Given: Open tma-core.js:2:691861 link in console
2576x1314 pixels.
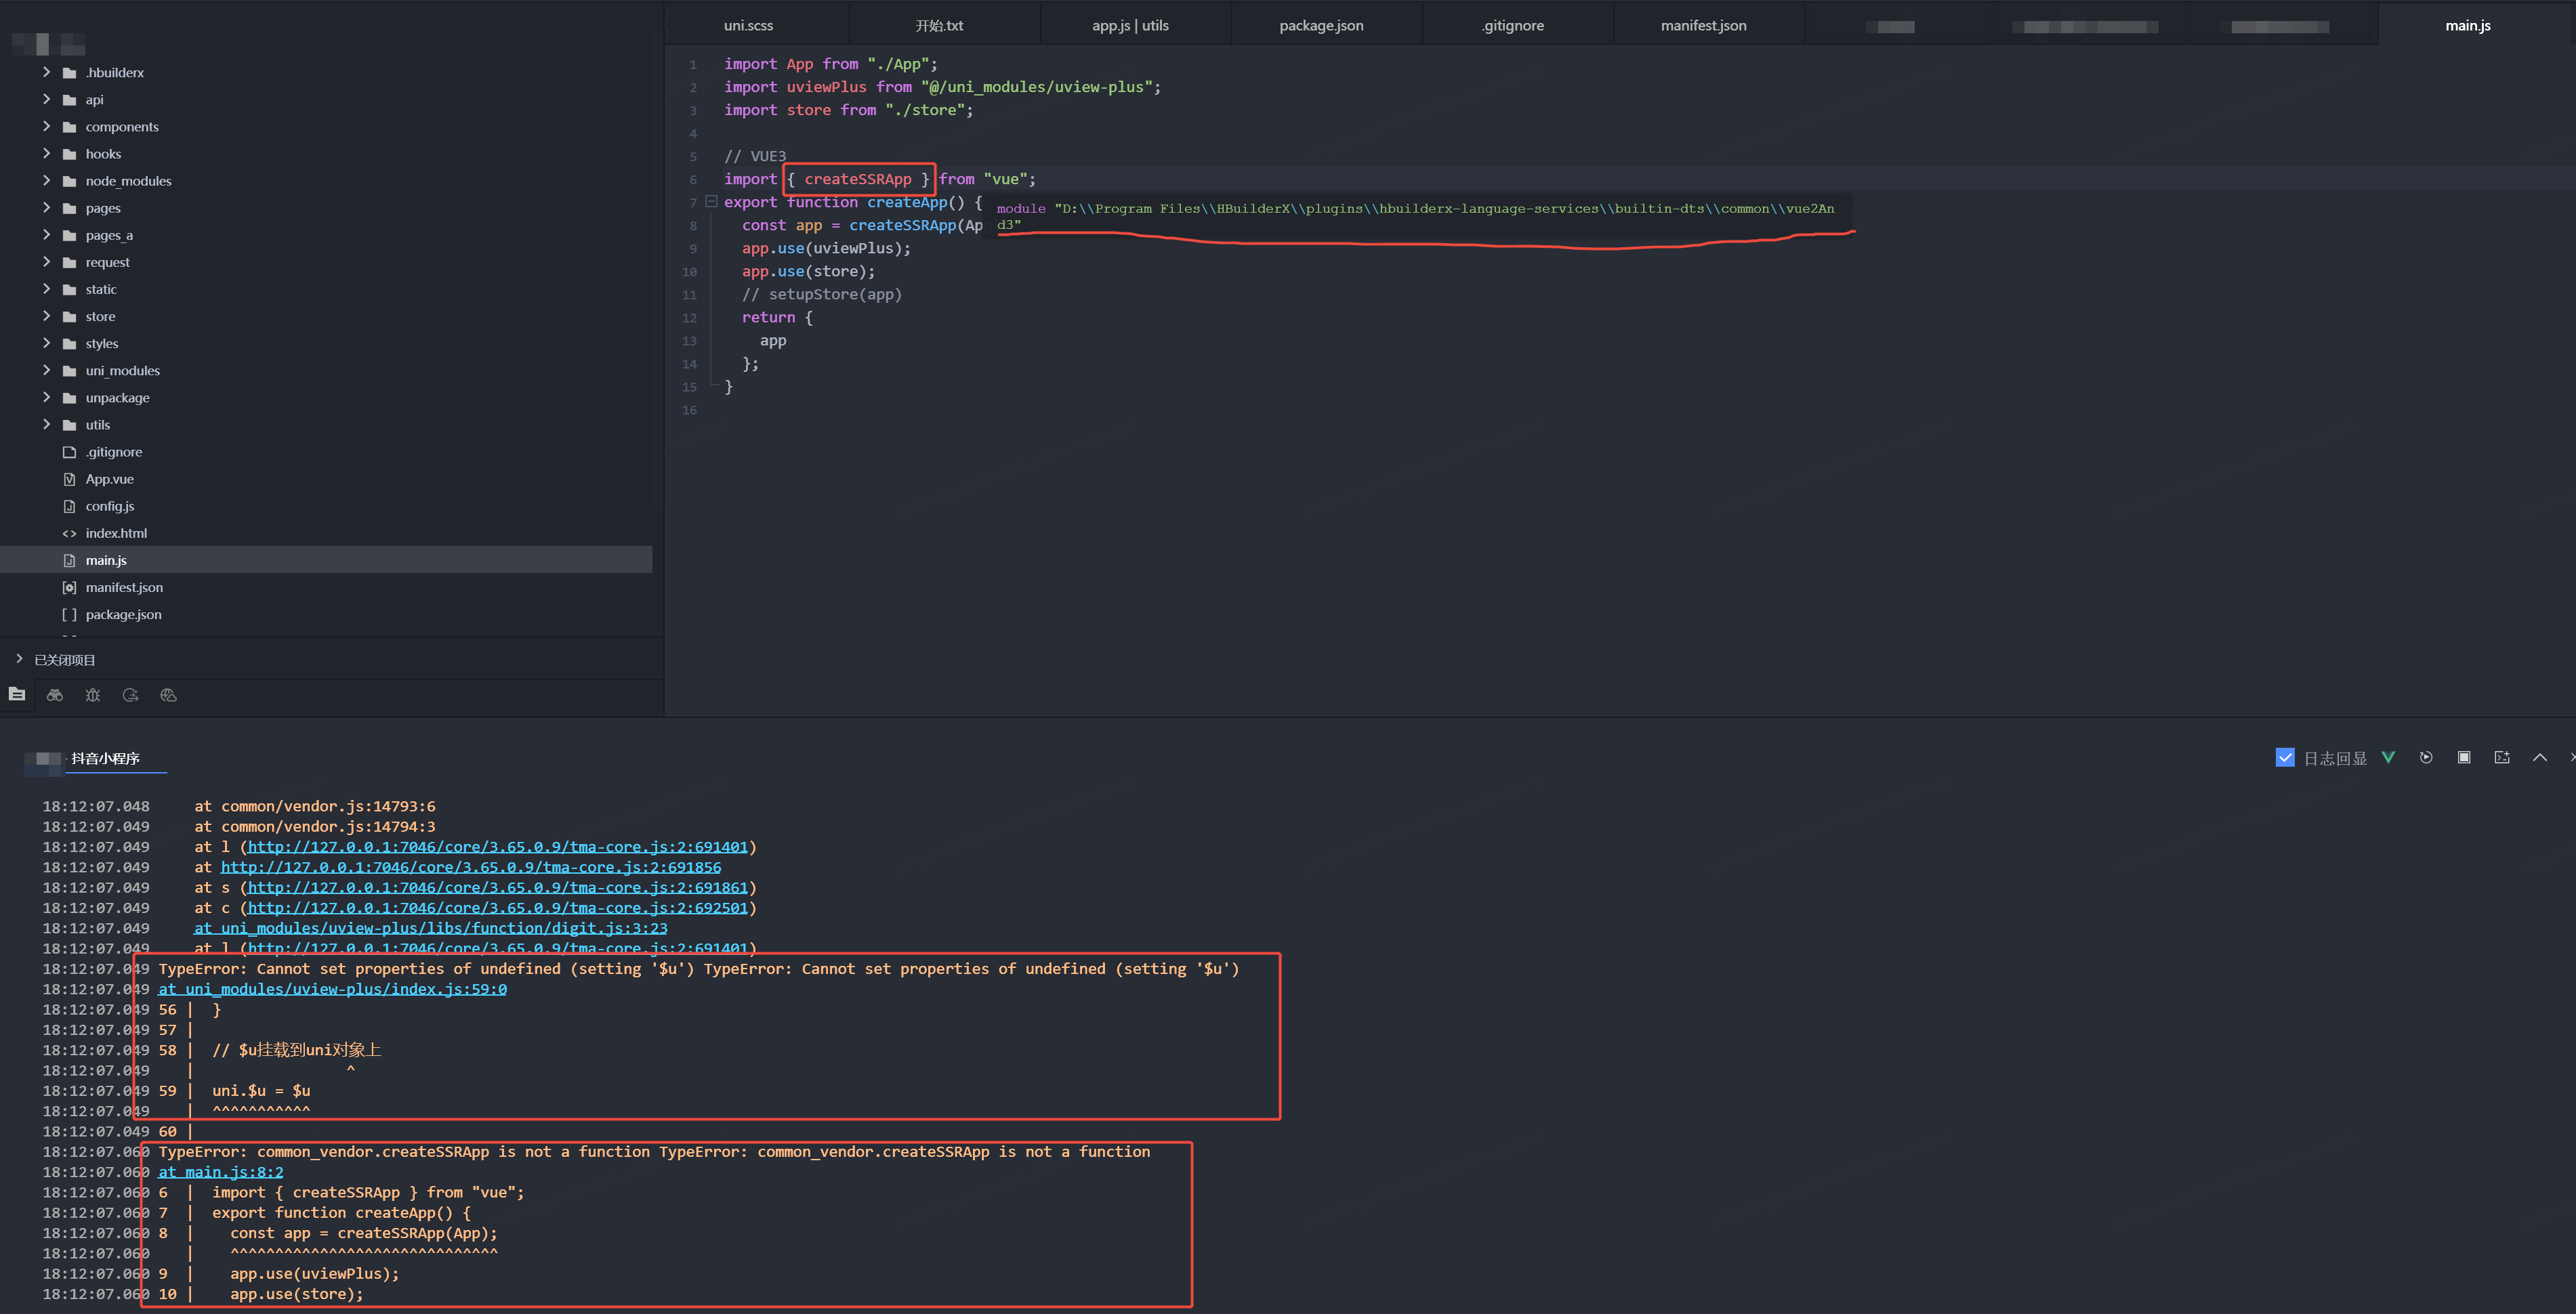Looking at the screenshot, I should (x=497, y=887).
